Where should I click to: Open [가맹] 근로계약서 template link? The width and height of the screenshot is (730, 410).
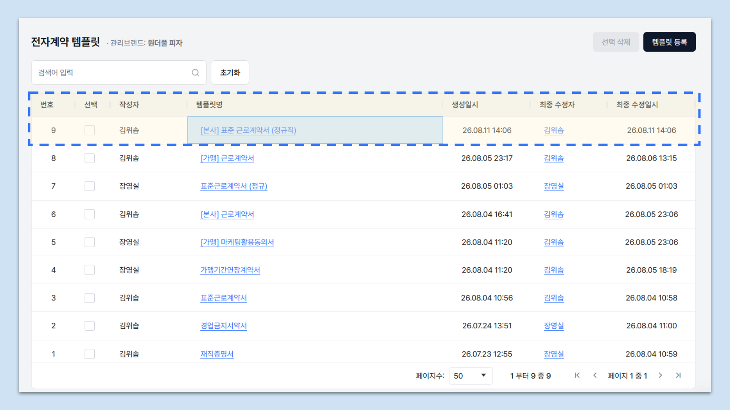227,158
